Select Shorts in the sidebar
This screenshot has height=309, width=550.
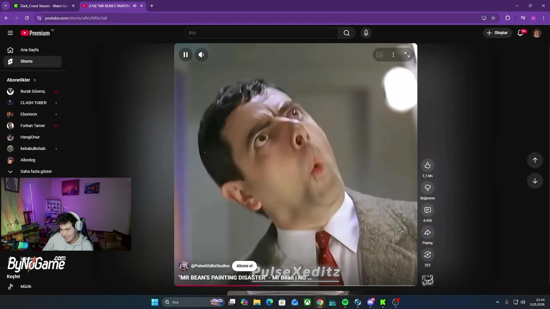coord(33,61)
